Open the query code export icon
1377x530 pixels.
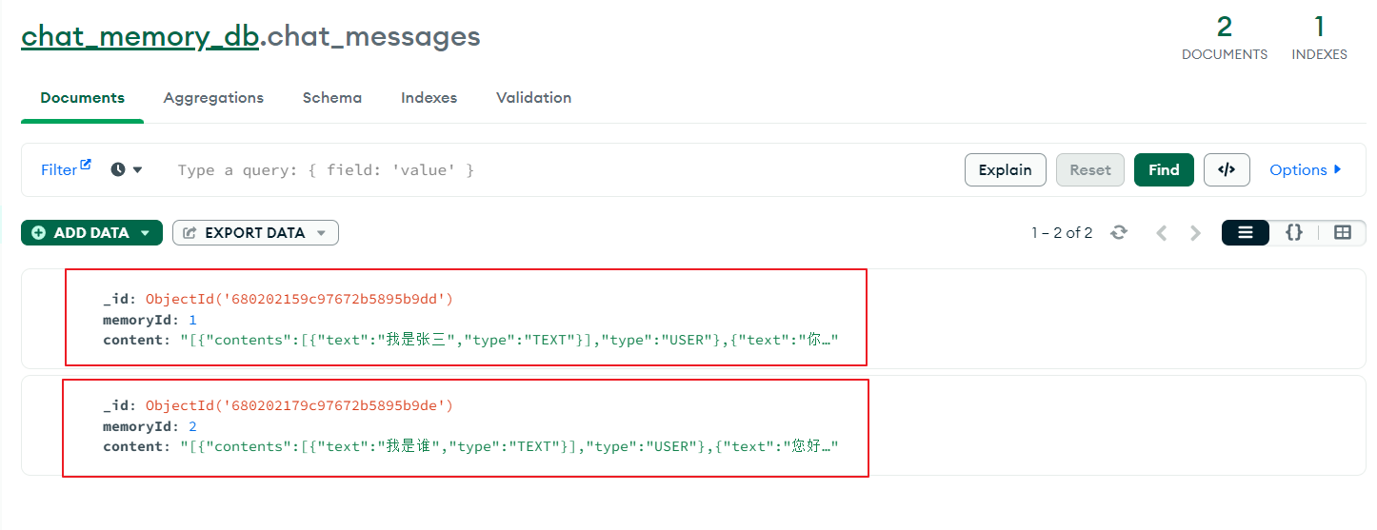pos(1227,169)
